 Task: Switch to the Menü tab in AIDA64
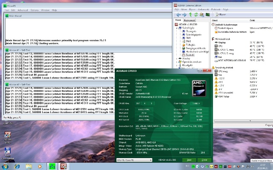click(178, 20)
